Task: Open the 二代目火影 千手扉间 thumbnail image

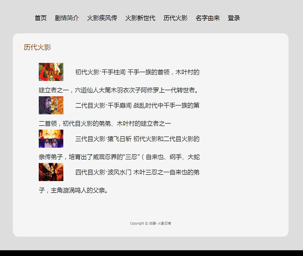Action: [51, 105]
